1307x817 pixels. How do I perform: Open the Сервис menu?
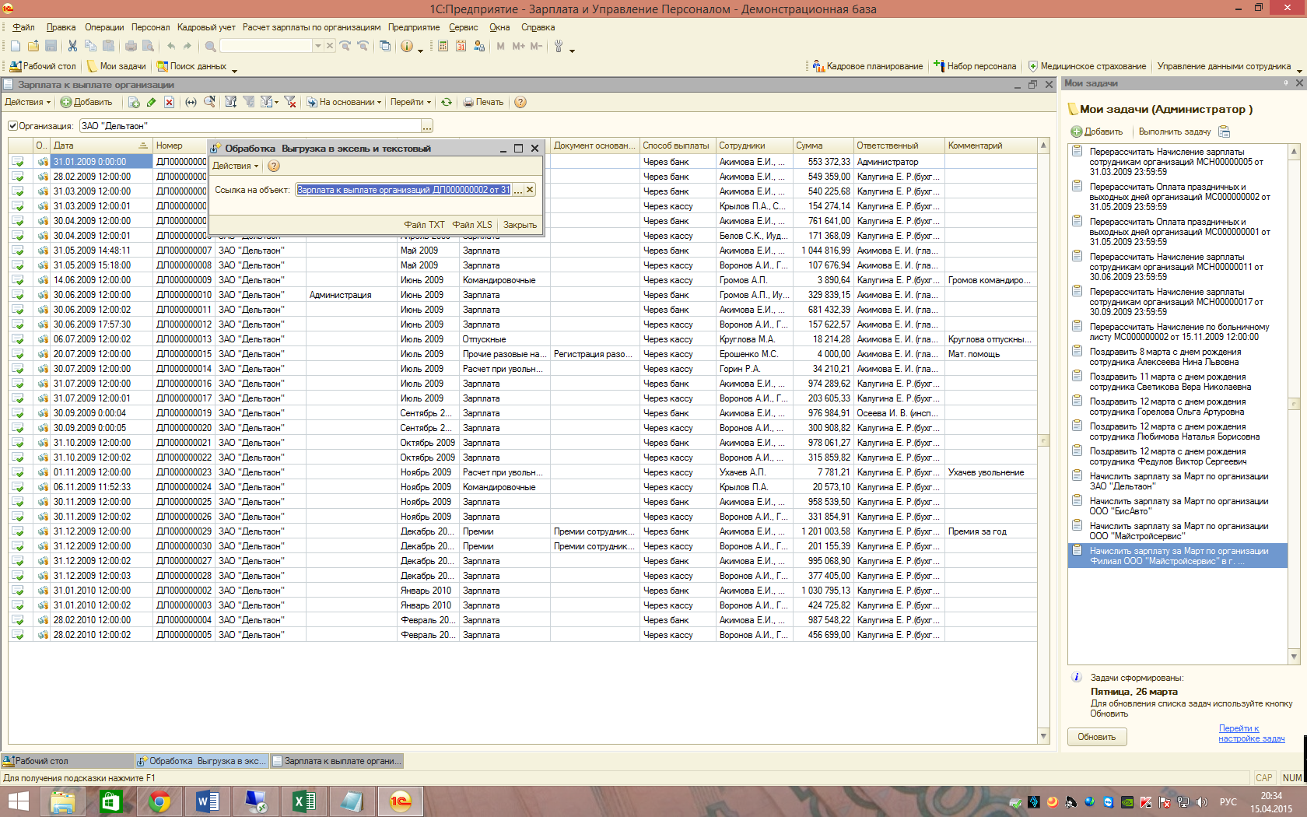(464, 27)
